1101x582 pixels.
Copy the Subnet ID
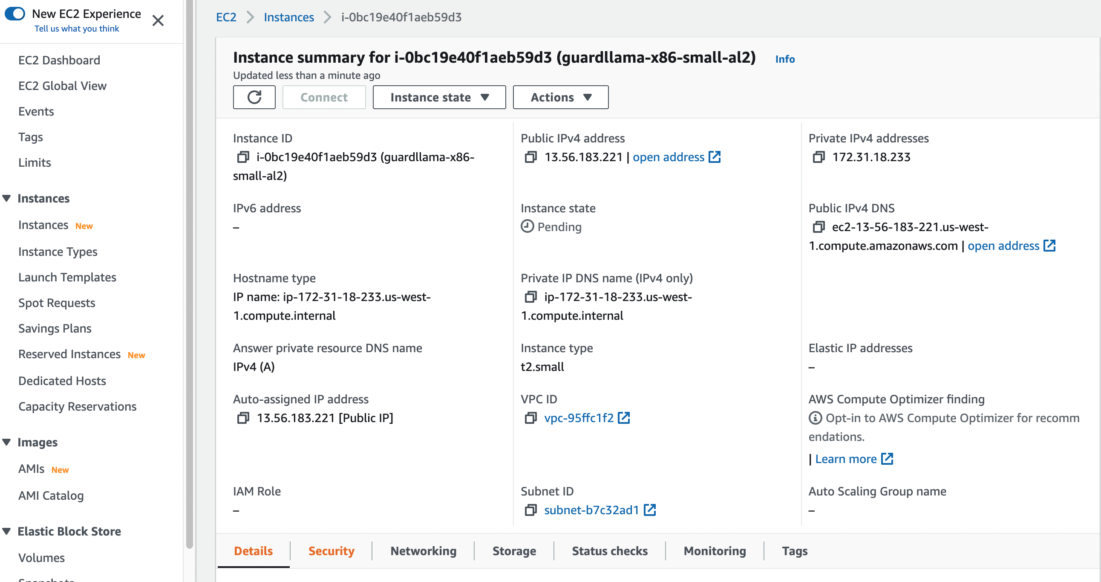pyautogui.click(x=530, y=510)
